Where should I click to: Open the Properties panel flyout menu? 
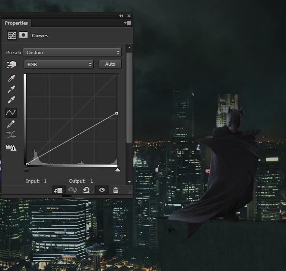click(x=128, y=23)
